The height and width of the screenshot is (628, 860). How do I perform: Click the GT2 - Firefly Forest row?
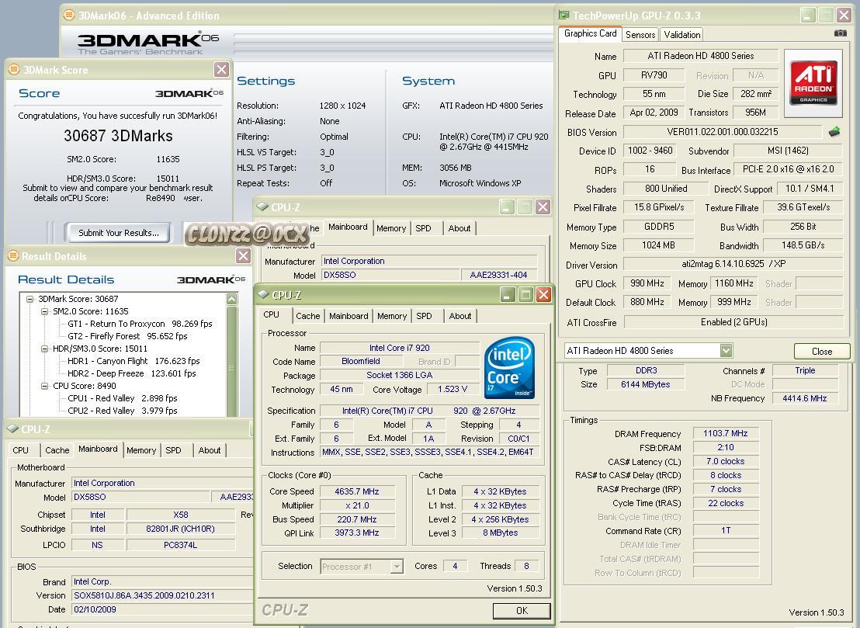[x=127, y=336]
